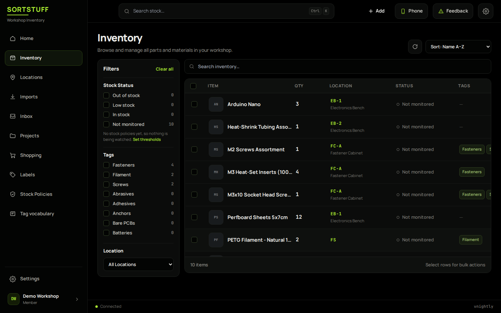Open the All Locations dropdown
This screenshot has height=313, width=501.
138,264
